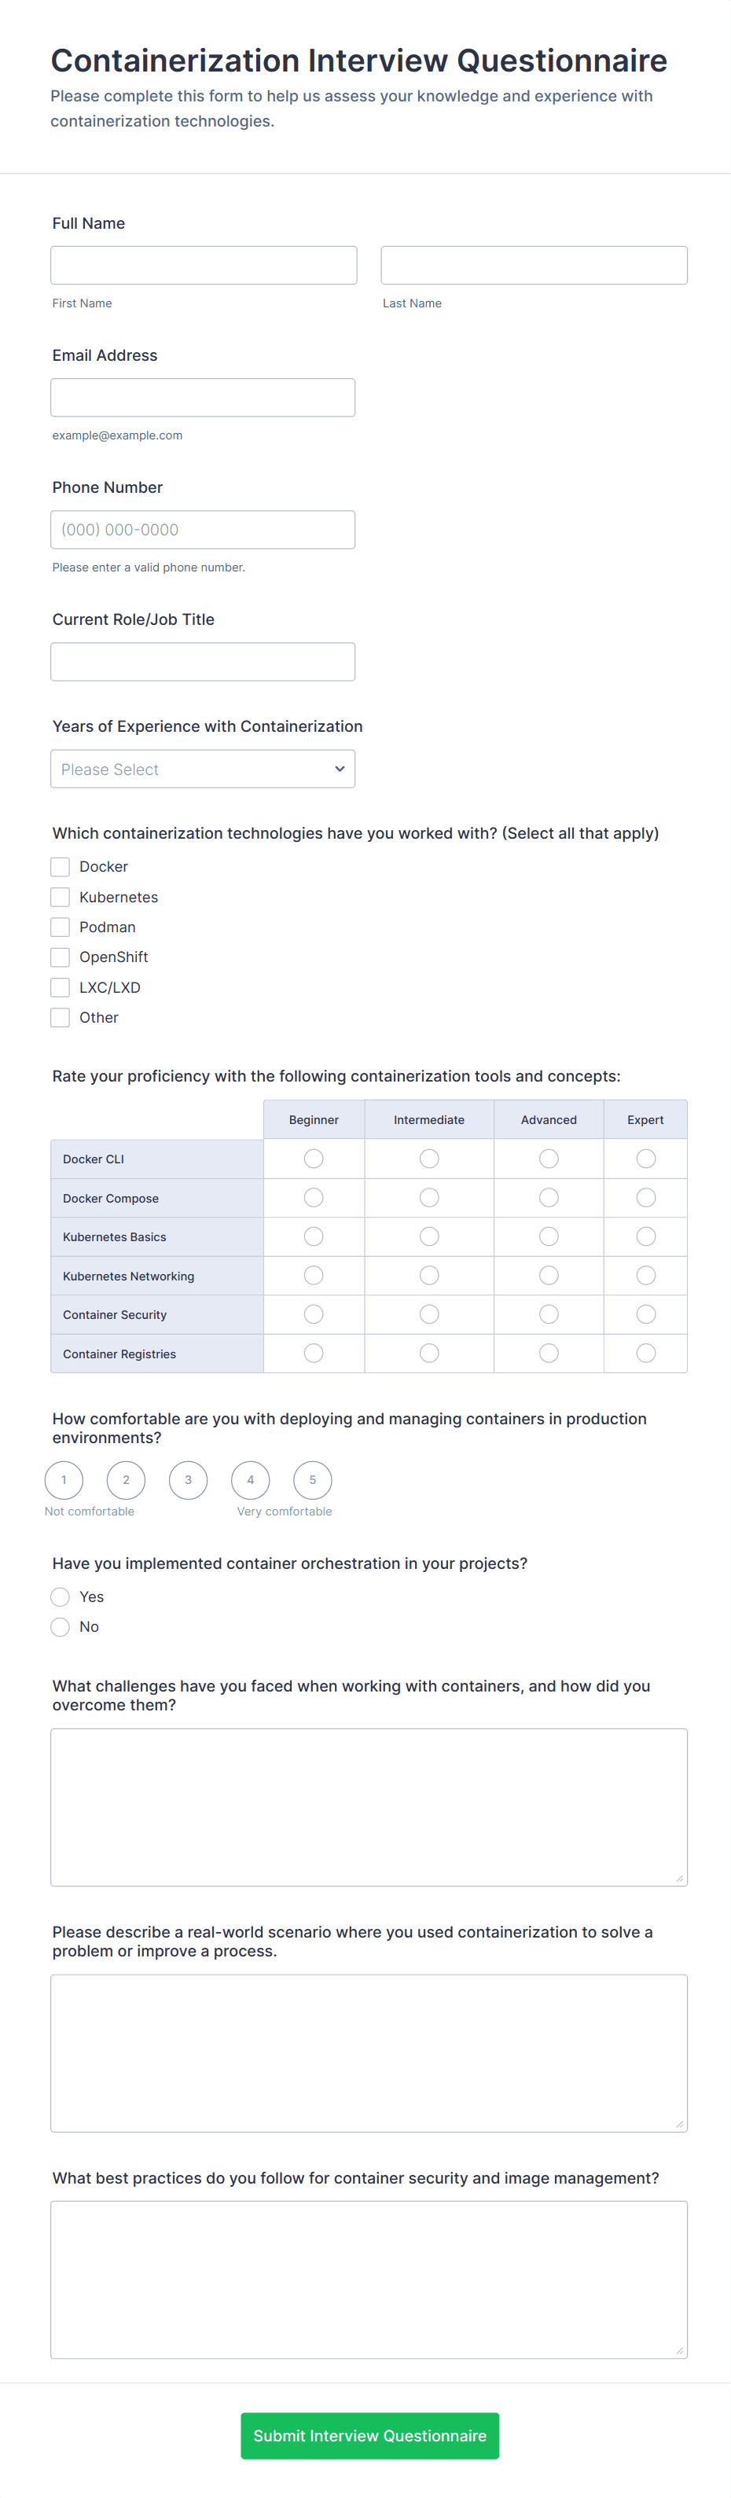Select the Podman checkbox

(x=59, y=926)
